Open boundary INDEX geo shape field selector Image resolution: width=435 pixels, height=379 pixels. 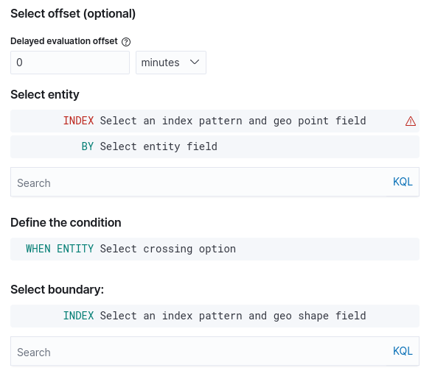[215, 316]
